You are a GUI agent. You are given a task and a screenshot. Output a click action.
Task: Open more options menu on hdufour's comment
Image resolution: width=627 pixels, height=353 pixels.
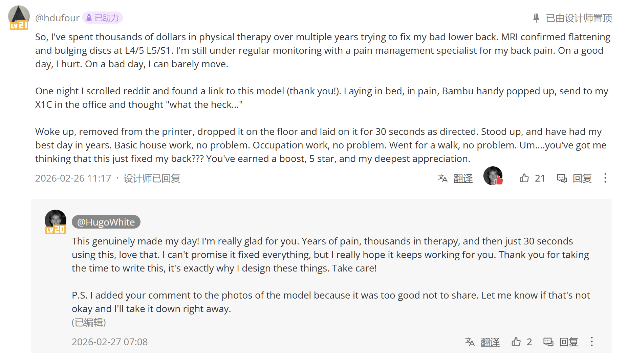(x=605, y=178)
